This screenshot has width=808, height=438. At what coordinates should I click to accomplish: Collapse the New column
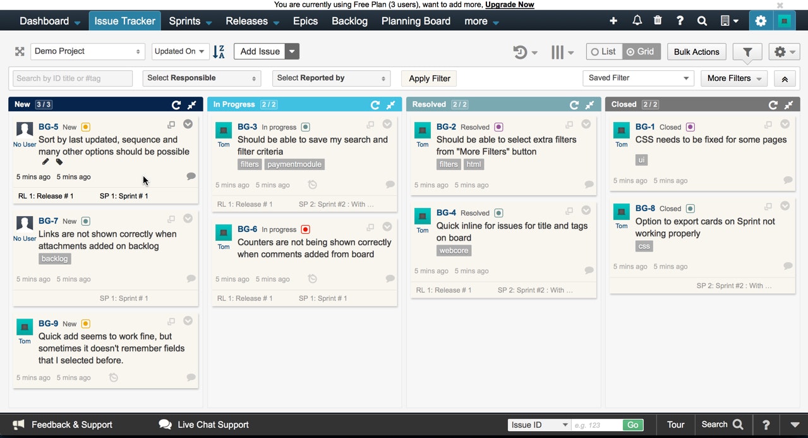point(192,105)
